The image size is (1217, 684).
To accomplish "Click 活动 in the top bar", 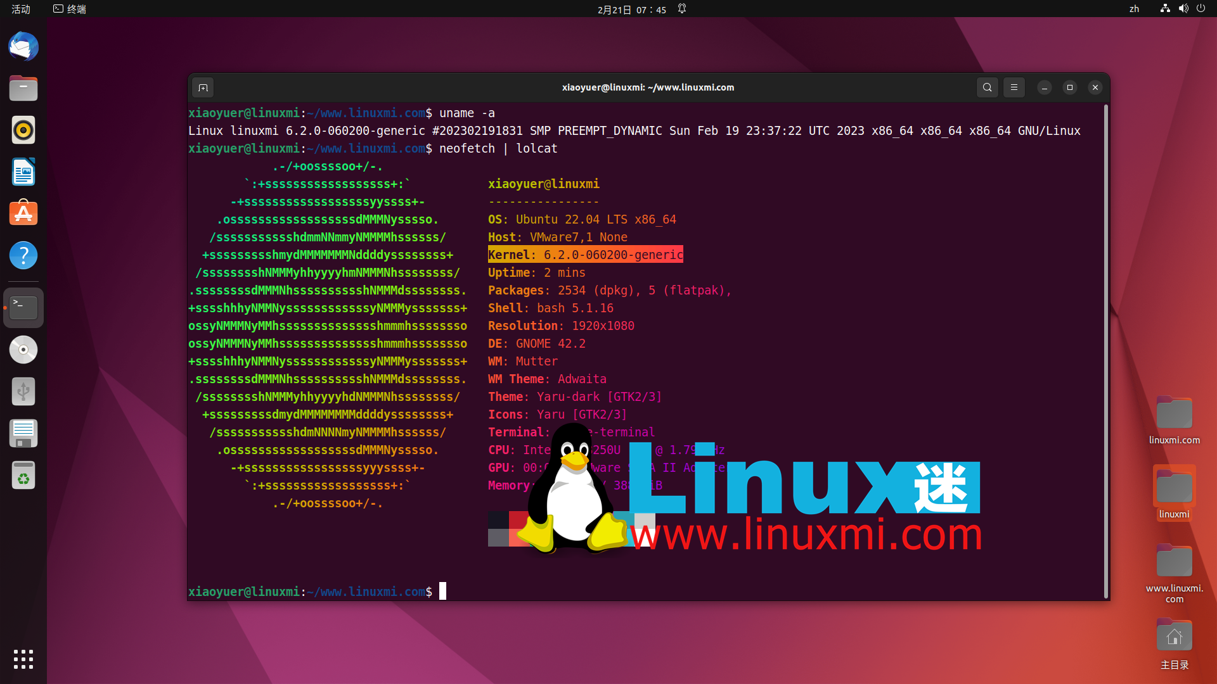I will [20, 9].
